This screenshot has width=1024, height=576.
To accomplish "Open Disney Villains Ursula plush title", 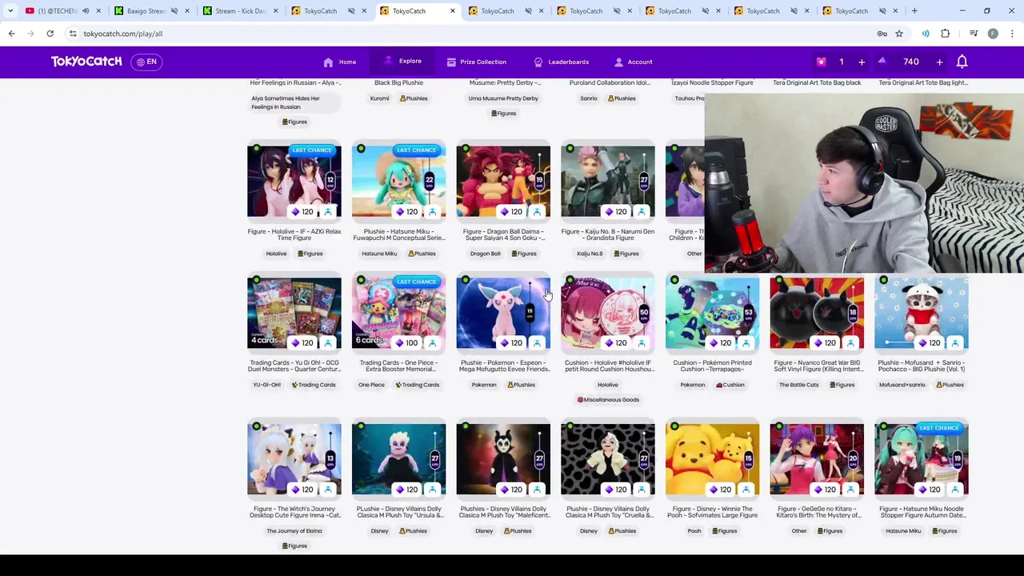I will click(398, 512).
